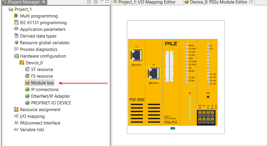Select Device_0 node
The image size is (267, 146).
click(34, 63)
